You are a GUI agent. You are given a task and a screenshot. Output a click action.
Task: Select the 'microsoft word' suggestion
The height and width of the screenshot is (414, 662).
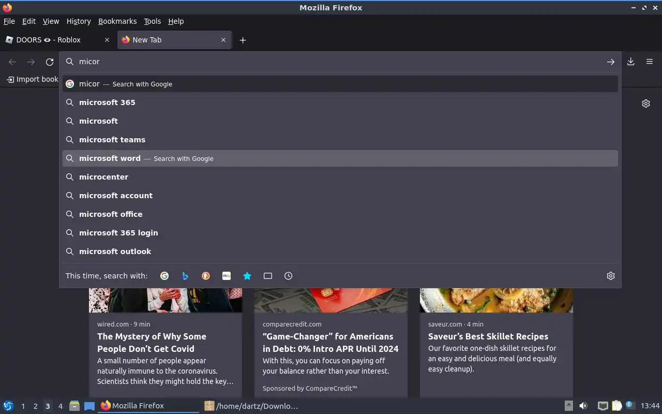pyautogui.click(x=340, y=158)
